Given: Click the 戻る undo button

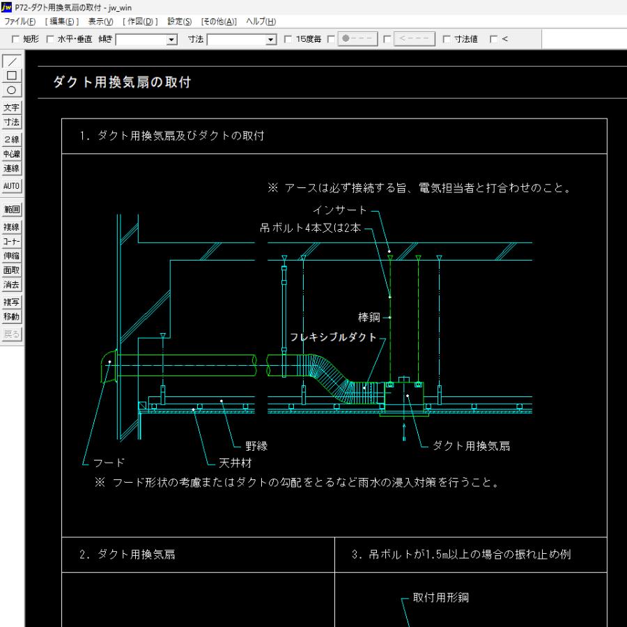Looking at the screenshot, I should coord(12,334).
